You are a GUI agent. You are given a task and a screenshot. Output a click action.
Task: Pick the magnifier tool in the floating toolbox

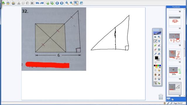pyautogui.click(x=159, y=37)
